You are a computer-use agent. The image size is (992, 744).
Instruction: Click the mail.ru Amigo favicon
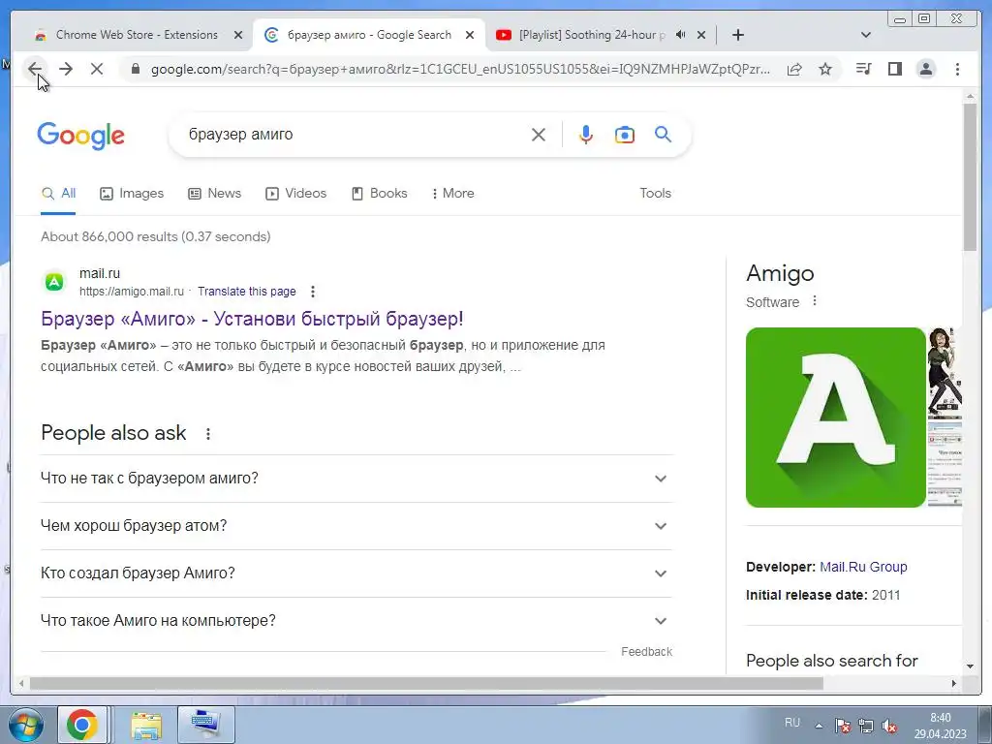point(54,282)
